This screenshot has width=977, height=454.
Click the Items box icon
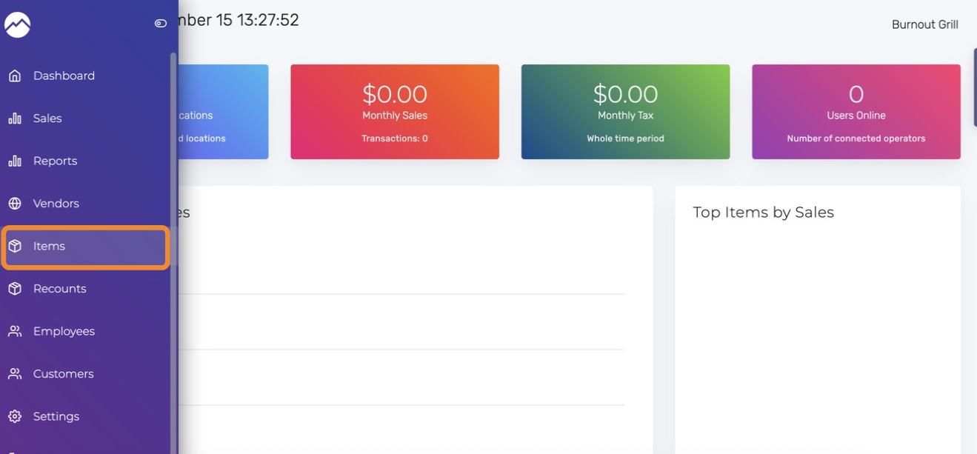click(x=15, y=246)
